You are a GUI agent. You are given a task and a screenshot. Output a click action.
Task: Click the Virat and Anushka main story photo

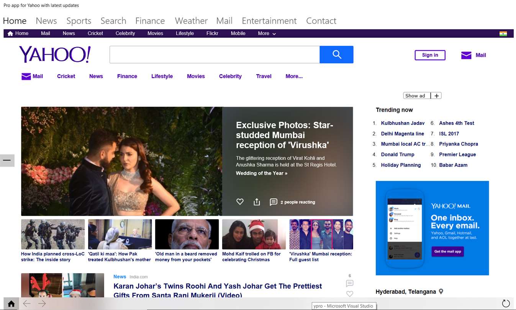[121, 161]
